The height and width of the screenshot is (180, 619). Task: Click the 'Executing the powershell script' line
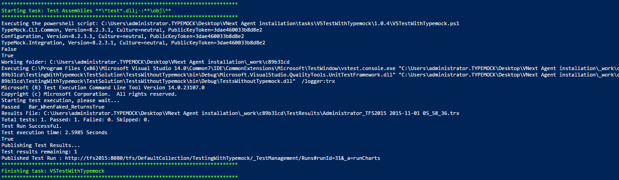[x=231, y=22]
